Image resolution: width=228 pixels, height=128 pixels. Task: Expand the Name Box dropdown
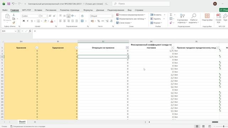coord(15,31)
